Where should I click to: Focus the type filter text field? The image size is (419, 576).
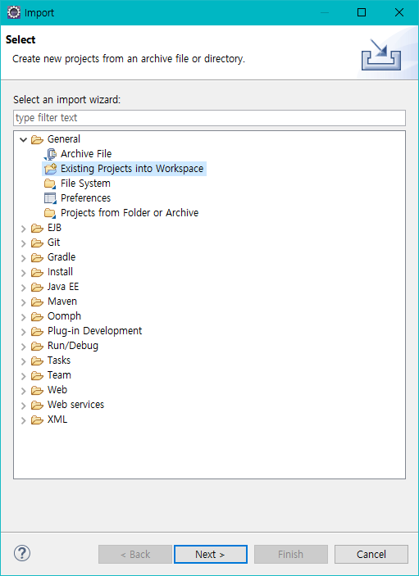pos(210,118)
